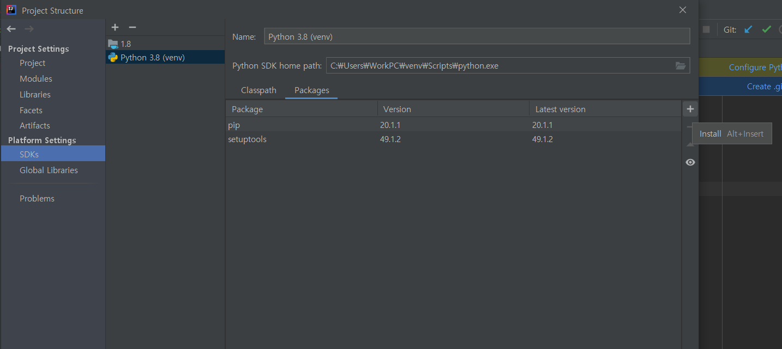Open the Problems page
The width and height of the screenshot is (782, 349).
37,199
